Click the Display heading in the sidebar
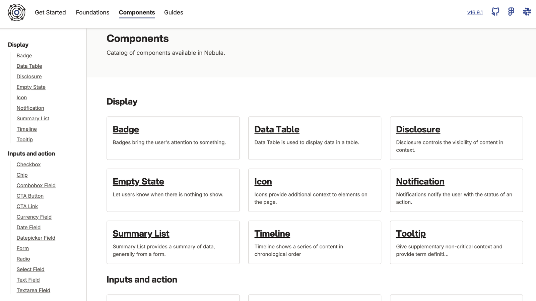 [x=18, y=45]
